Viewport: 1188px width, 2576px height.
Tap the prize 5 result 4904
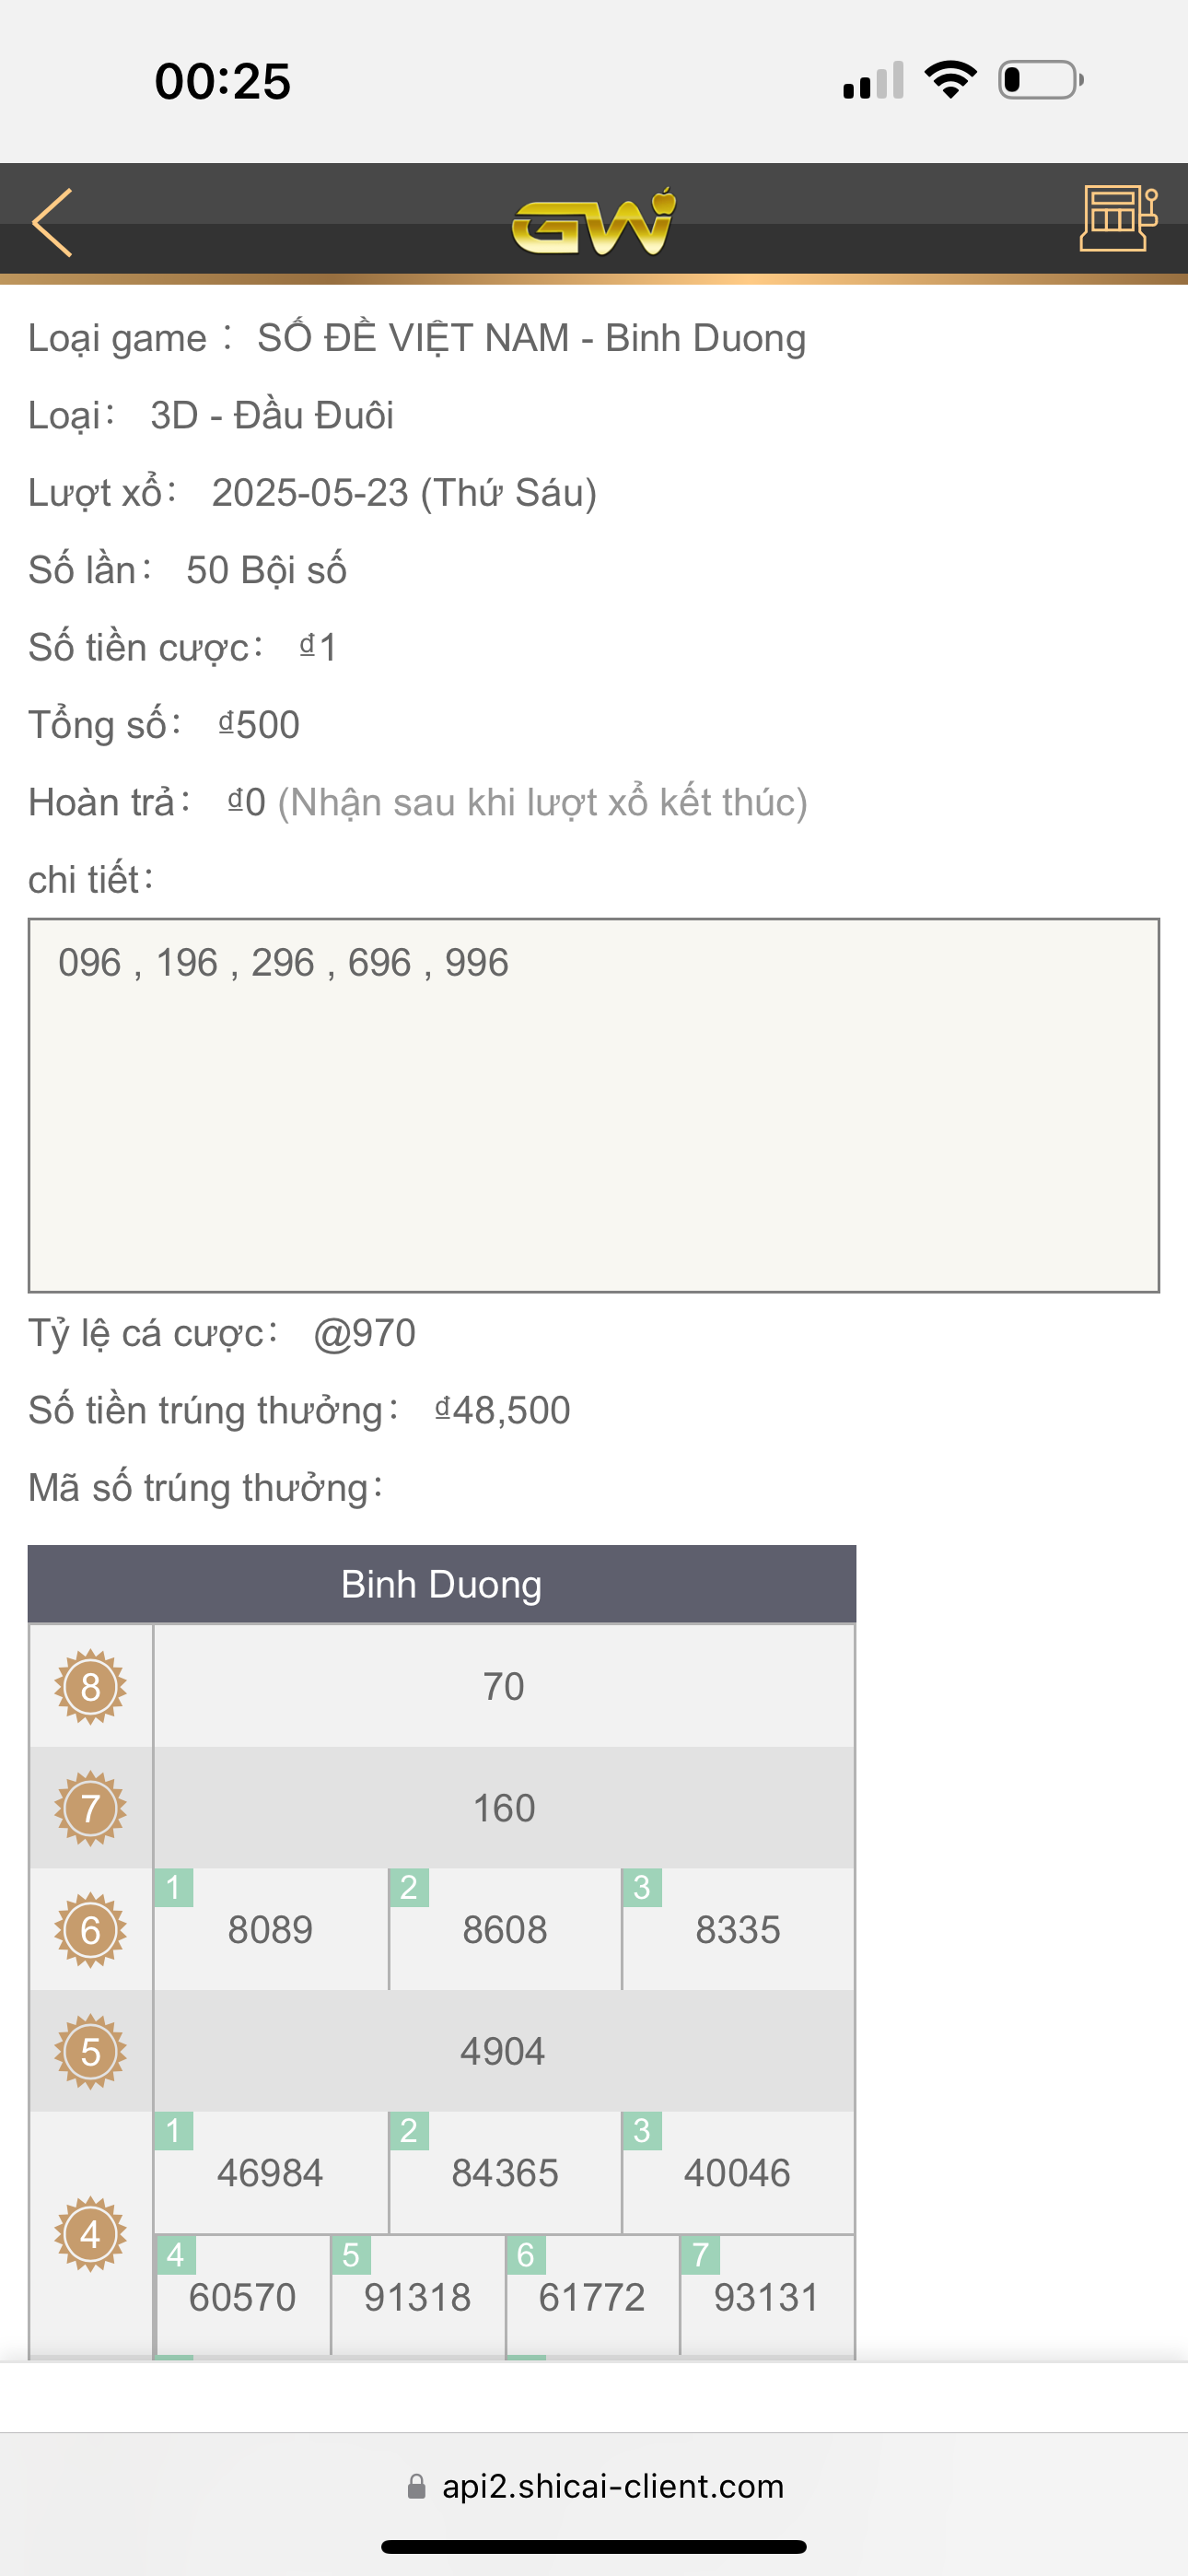503,2052
